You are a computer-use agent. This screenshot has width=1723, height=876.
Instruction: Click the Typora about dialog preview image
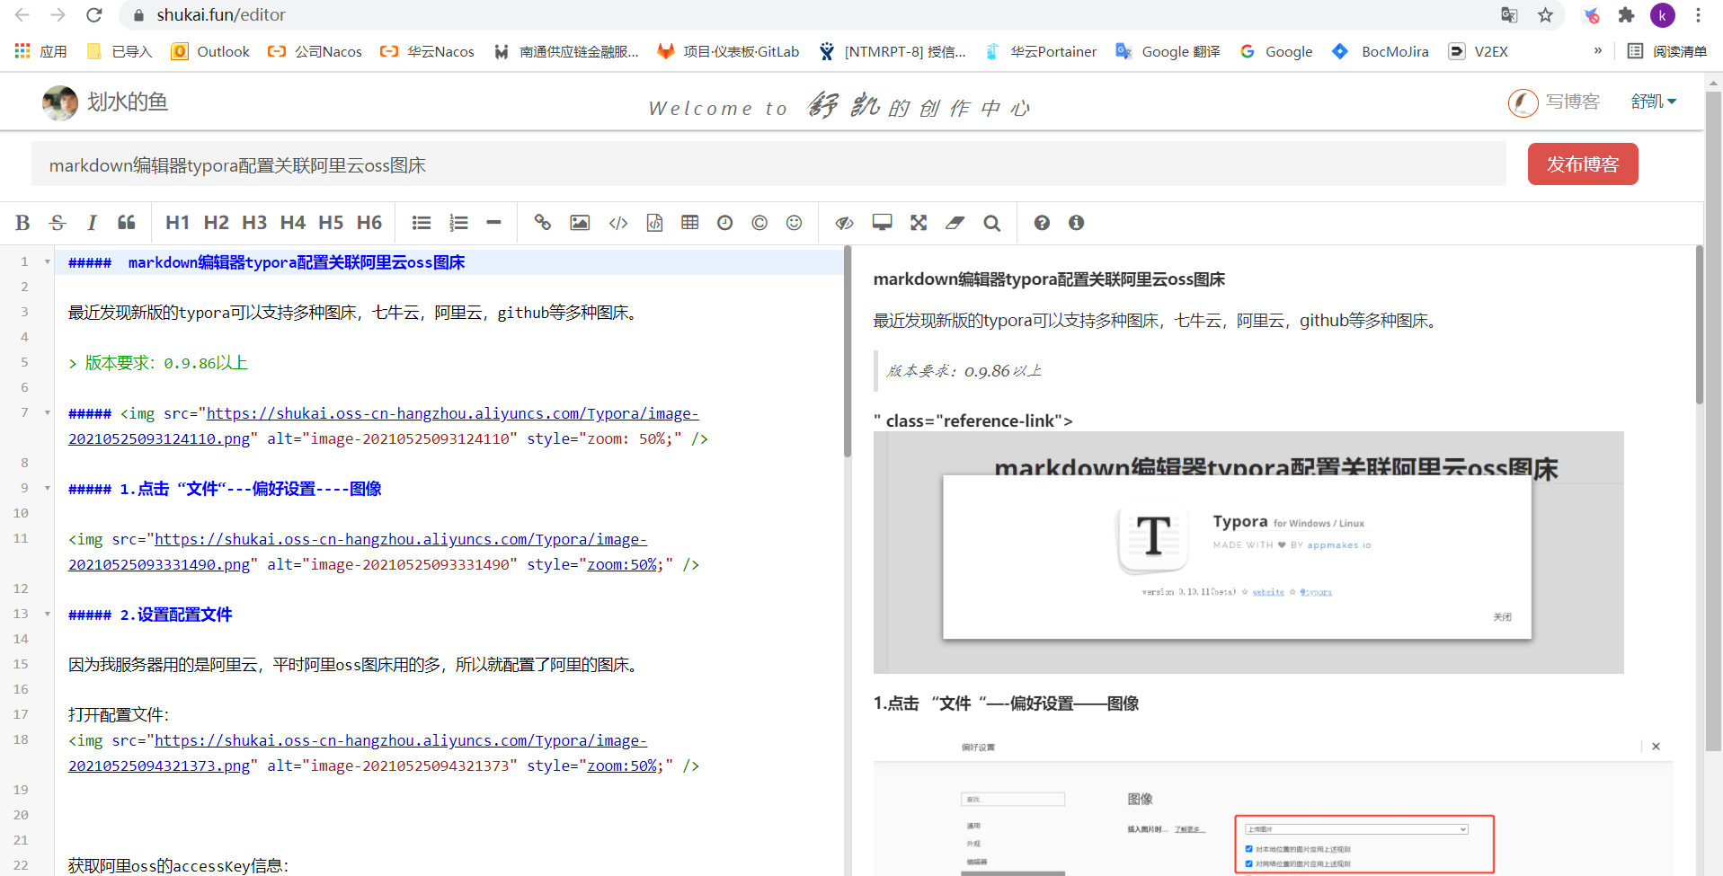pyautogui.click(x=1248, y=553)
